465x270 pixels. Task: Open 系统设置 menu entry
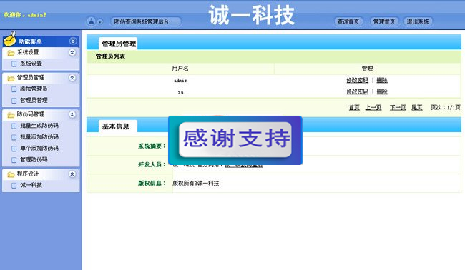point(31,64)
